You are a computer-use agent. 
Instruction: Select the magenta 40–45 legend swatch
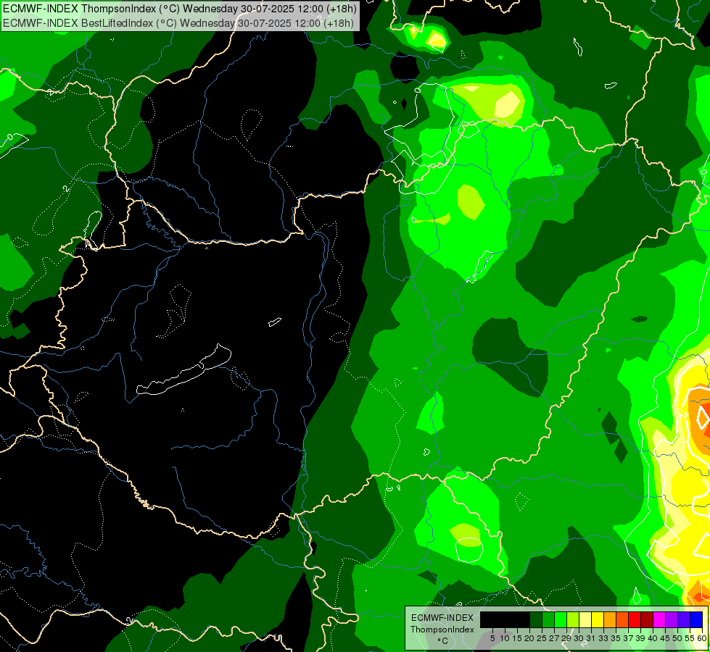659,619
